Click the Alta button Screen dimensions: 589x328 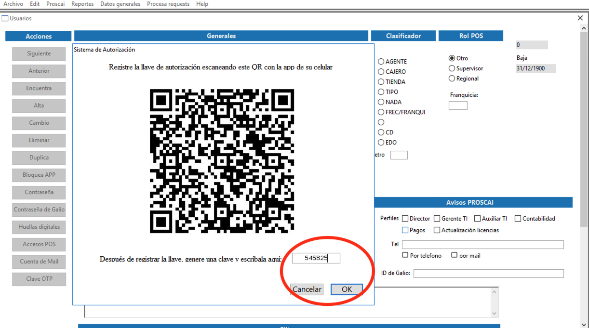click(x=39, y=105)
